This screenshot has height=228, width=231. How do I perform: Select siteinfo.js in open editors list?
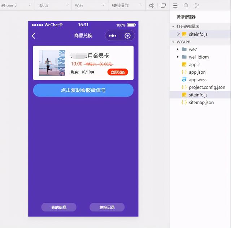coord(200,34)
